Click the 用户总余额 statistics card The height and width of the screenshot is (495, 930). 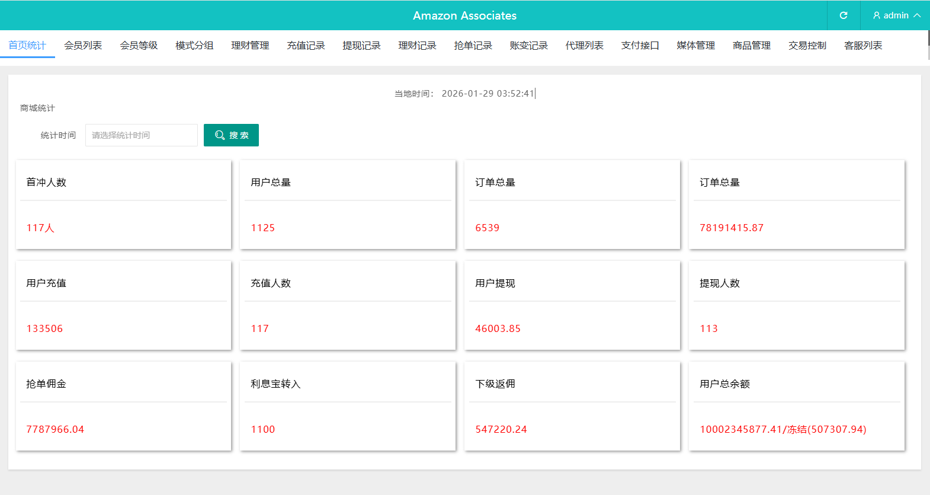796,406
